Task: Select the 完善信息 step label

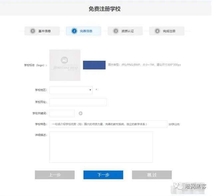Action: click(x=86, y=31)
